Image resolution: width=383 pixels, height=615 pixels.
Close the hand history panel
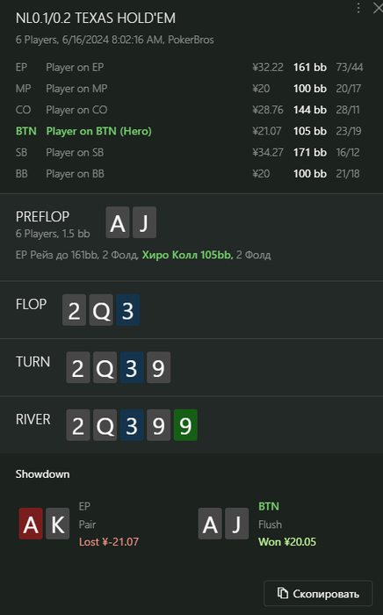click(x=378, y=8)
